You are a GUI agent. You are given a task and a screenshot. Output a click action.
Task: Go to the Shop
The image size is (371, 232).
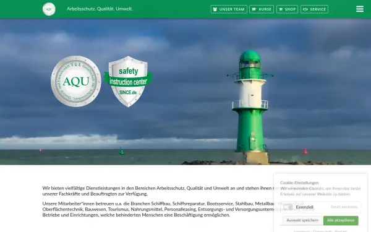288,9
